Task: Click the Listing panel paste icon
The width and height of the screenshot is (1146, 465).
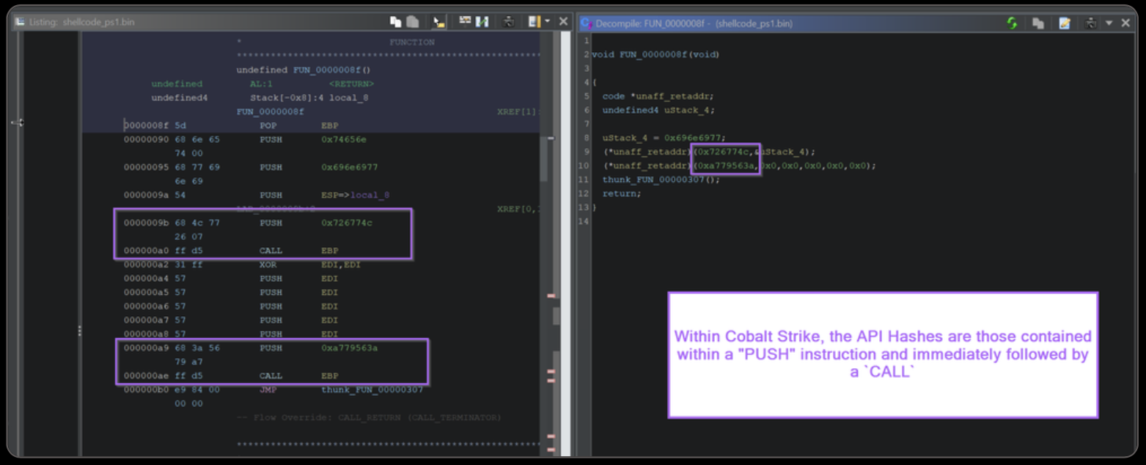Action: click(x=413, y=22)
